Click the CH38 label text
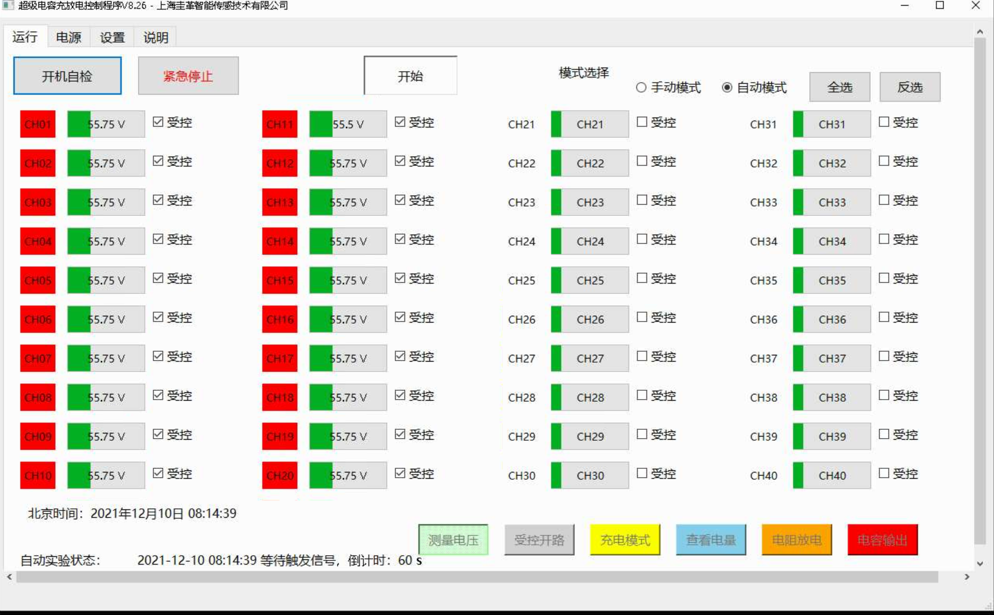This screenshot has height=615, width=994. point(763,398)
